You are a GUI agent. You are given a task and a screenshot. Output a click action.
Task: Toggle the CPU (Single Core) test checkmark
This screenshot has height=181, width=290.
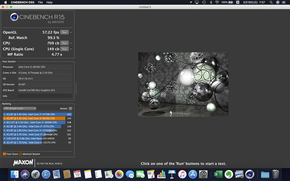(x=71, y=49)
